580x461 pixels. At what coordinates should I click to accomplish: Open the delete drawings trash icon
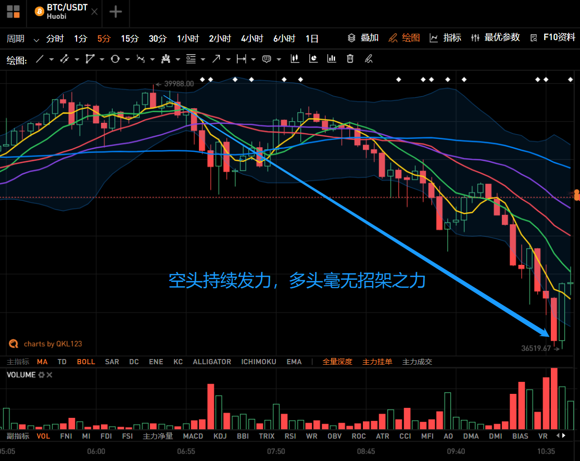tap(350, 59)
